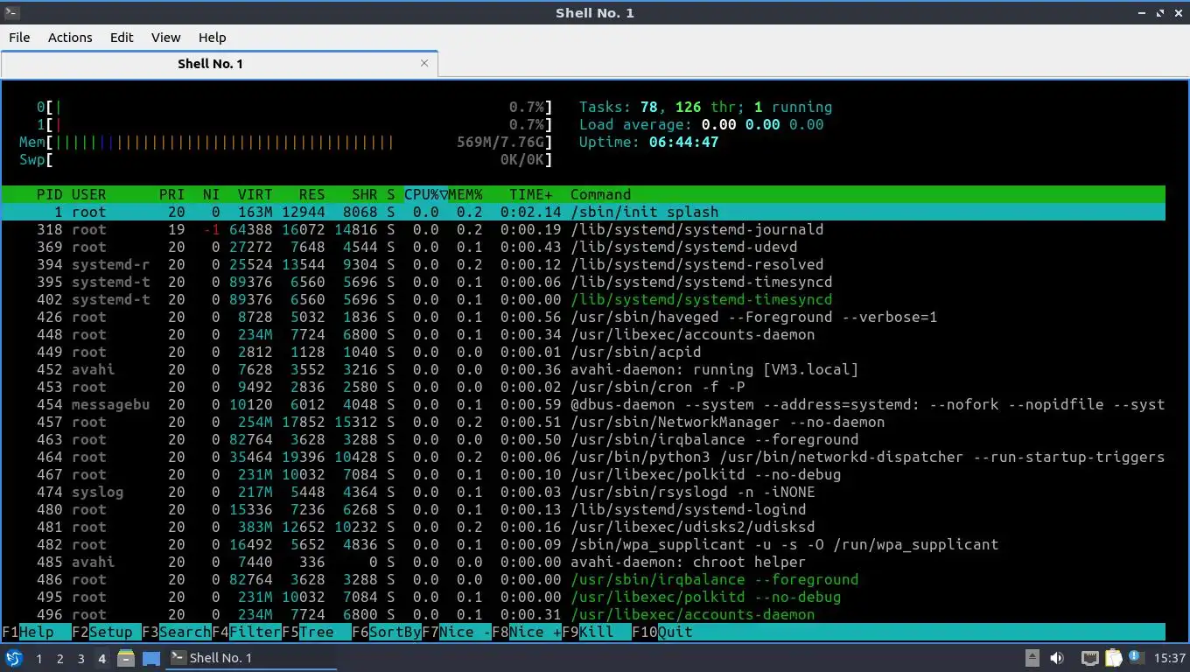Select the wpa_supplicant process row
The width and height of the screenshot is (1190, 672).
584,544
